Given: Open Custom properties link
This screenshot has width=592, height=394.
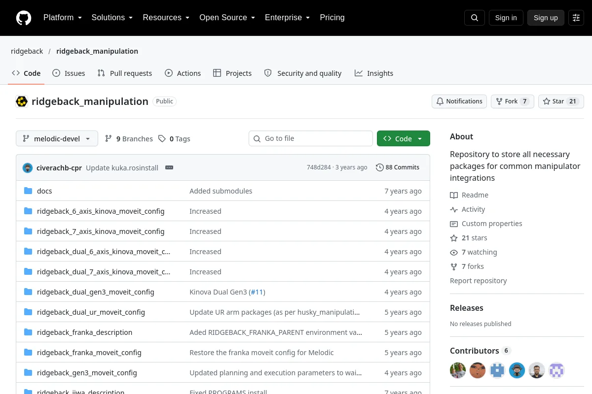Looking at the screenshot, I should (x=486, y=224).
